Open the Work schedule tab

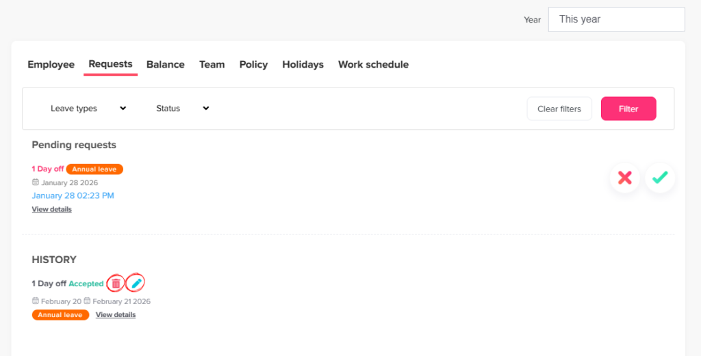click(x=373, y=64)
